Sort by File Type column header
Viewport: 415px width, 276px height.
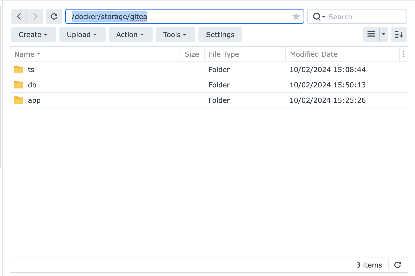pyautogui.click(x=245, y=54)
